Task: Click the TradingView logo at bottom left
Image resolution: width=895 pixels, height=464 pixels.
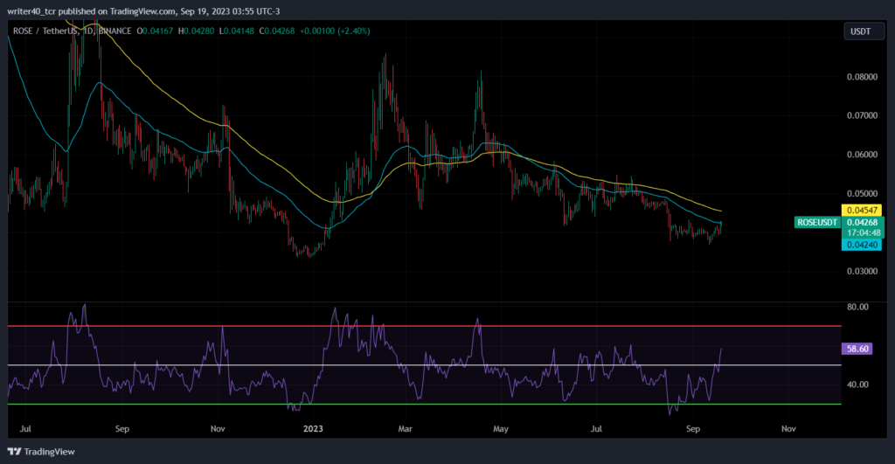Action: 41,452
